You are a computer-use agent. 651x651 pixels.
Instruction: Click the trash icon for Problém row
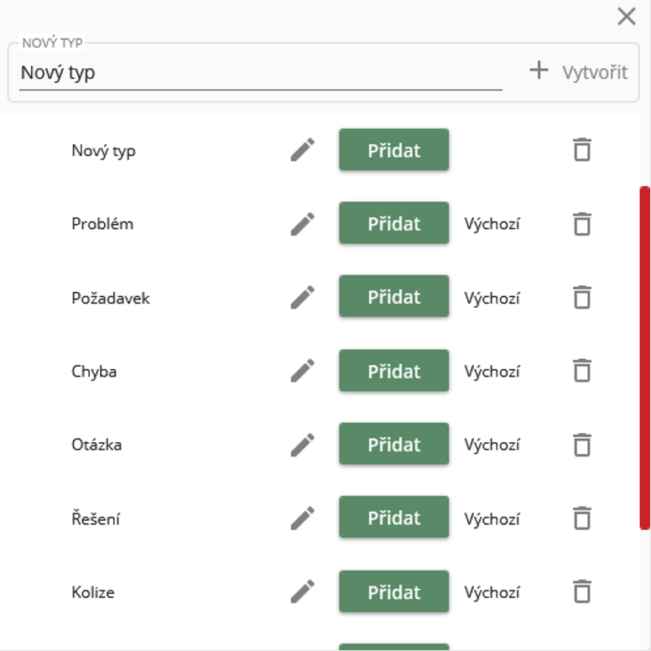[x=581, y=224]
